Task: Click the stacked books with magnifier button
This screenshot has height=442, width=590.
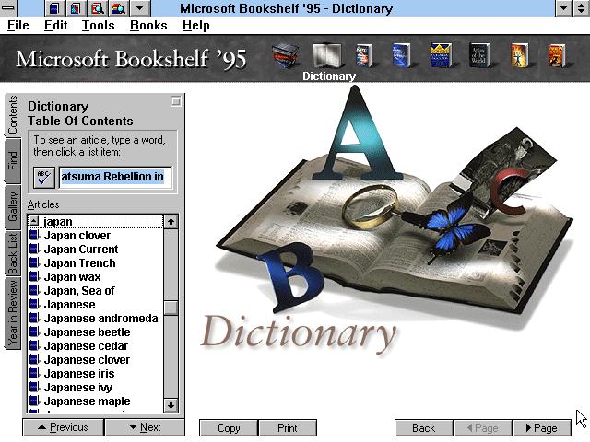Action: tap(119, 8)
